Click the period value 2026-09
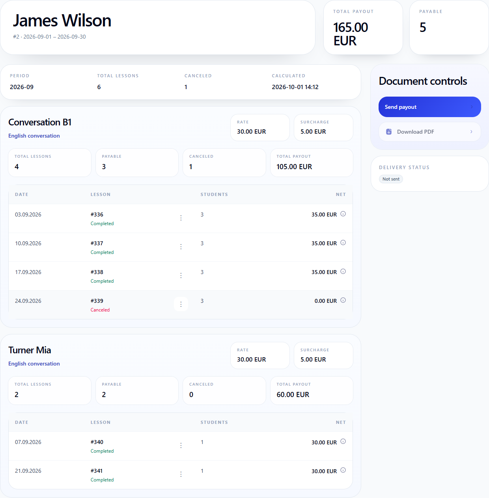The height and width of the screenshot is (498, 489). click(x=22, y=87)
